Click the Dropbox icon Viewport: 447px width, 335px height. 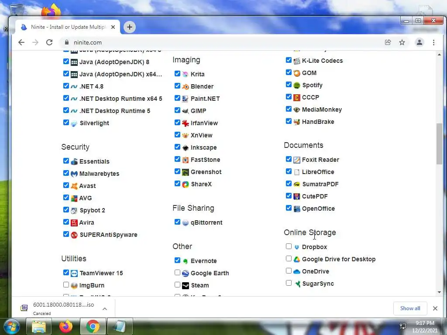pos(297,247)
